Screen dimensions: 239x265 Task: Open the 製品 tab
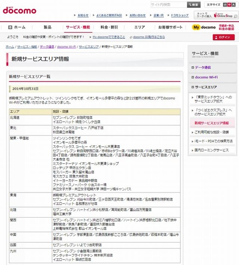[x=47, y=27]
